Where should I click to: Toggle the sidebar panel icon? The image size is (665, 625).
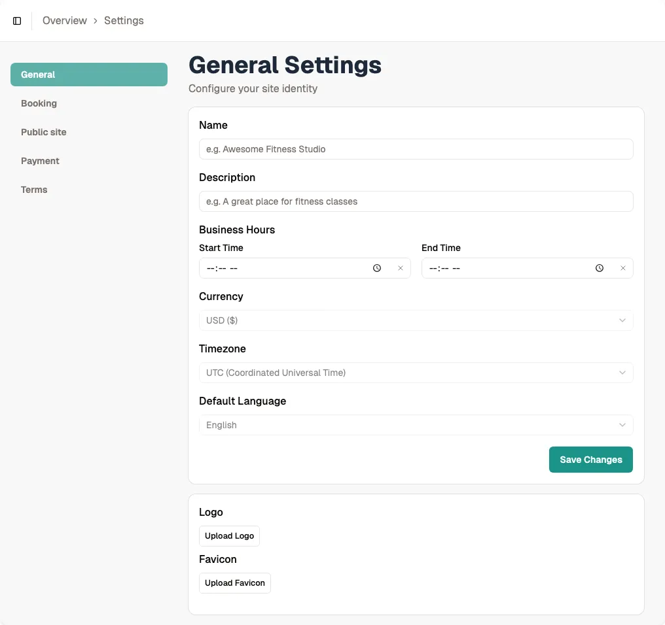click(x=17, y=21)
